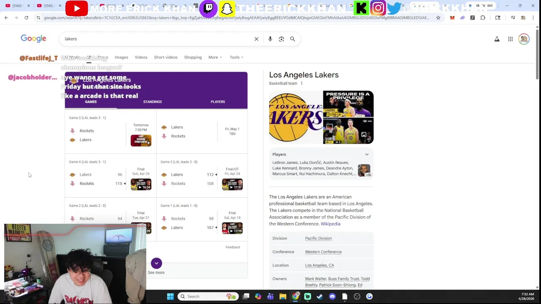The width and height of the screenshot is (541, 304).
Task: Go back using the browser back arrow
Action: tap(6, 18)
